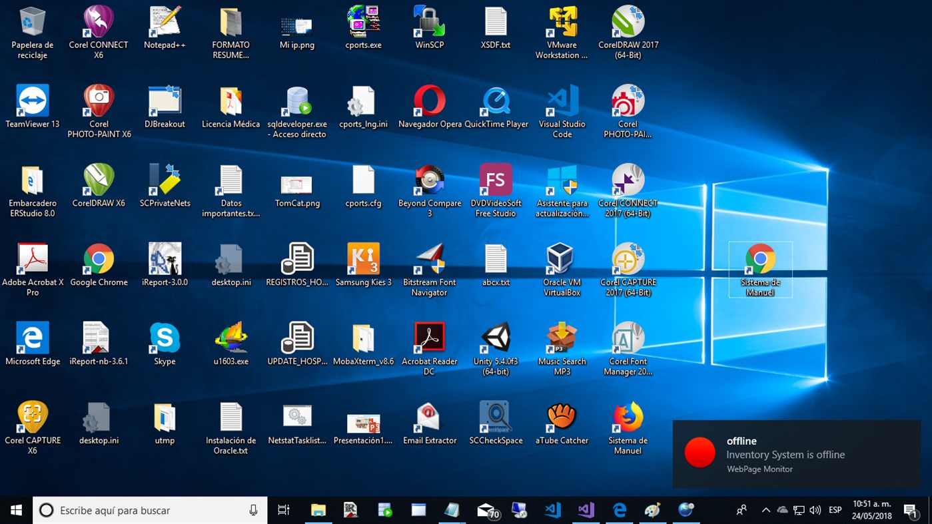932x524 pixels.
Task: Select the u1603.exe desktop icon
Action: (x=231, y=344)
